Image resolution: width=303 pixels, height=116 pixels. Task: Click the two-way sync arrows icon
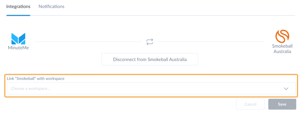pos(150,42)
